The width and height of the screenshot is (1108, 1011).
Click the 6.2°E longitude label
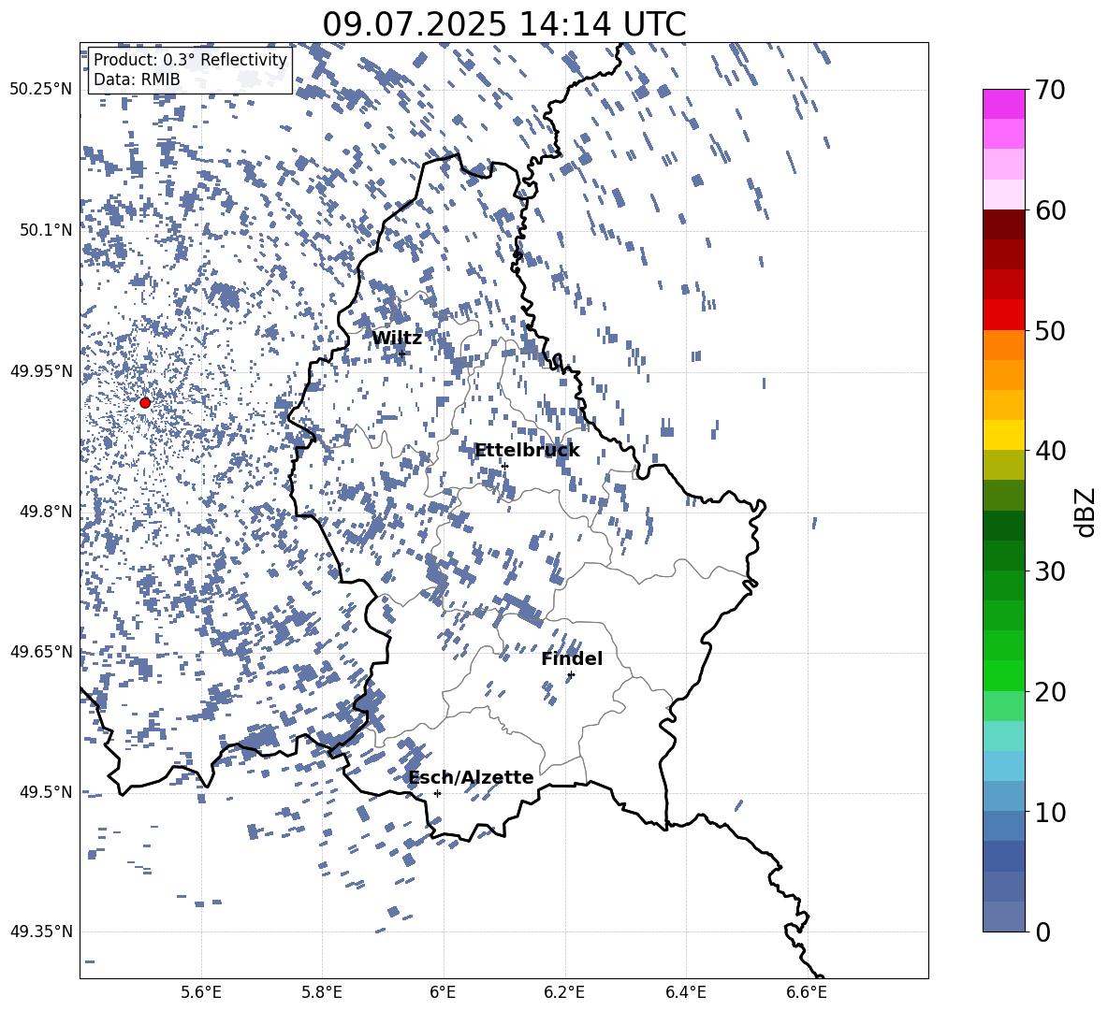coord(564,992)
